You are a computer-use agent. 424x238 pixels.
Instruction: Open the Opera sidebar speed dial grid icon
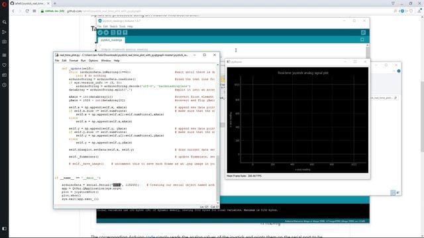pos(4,55)
